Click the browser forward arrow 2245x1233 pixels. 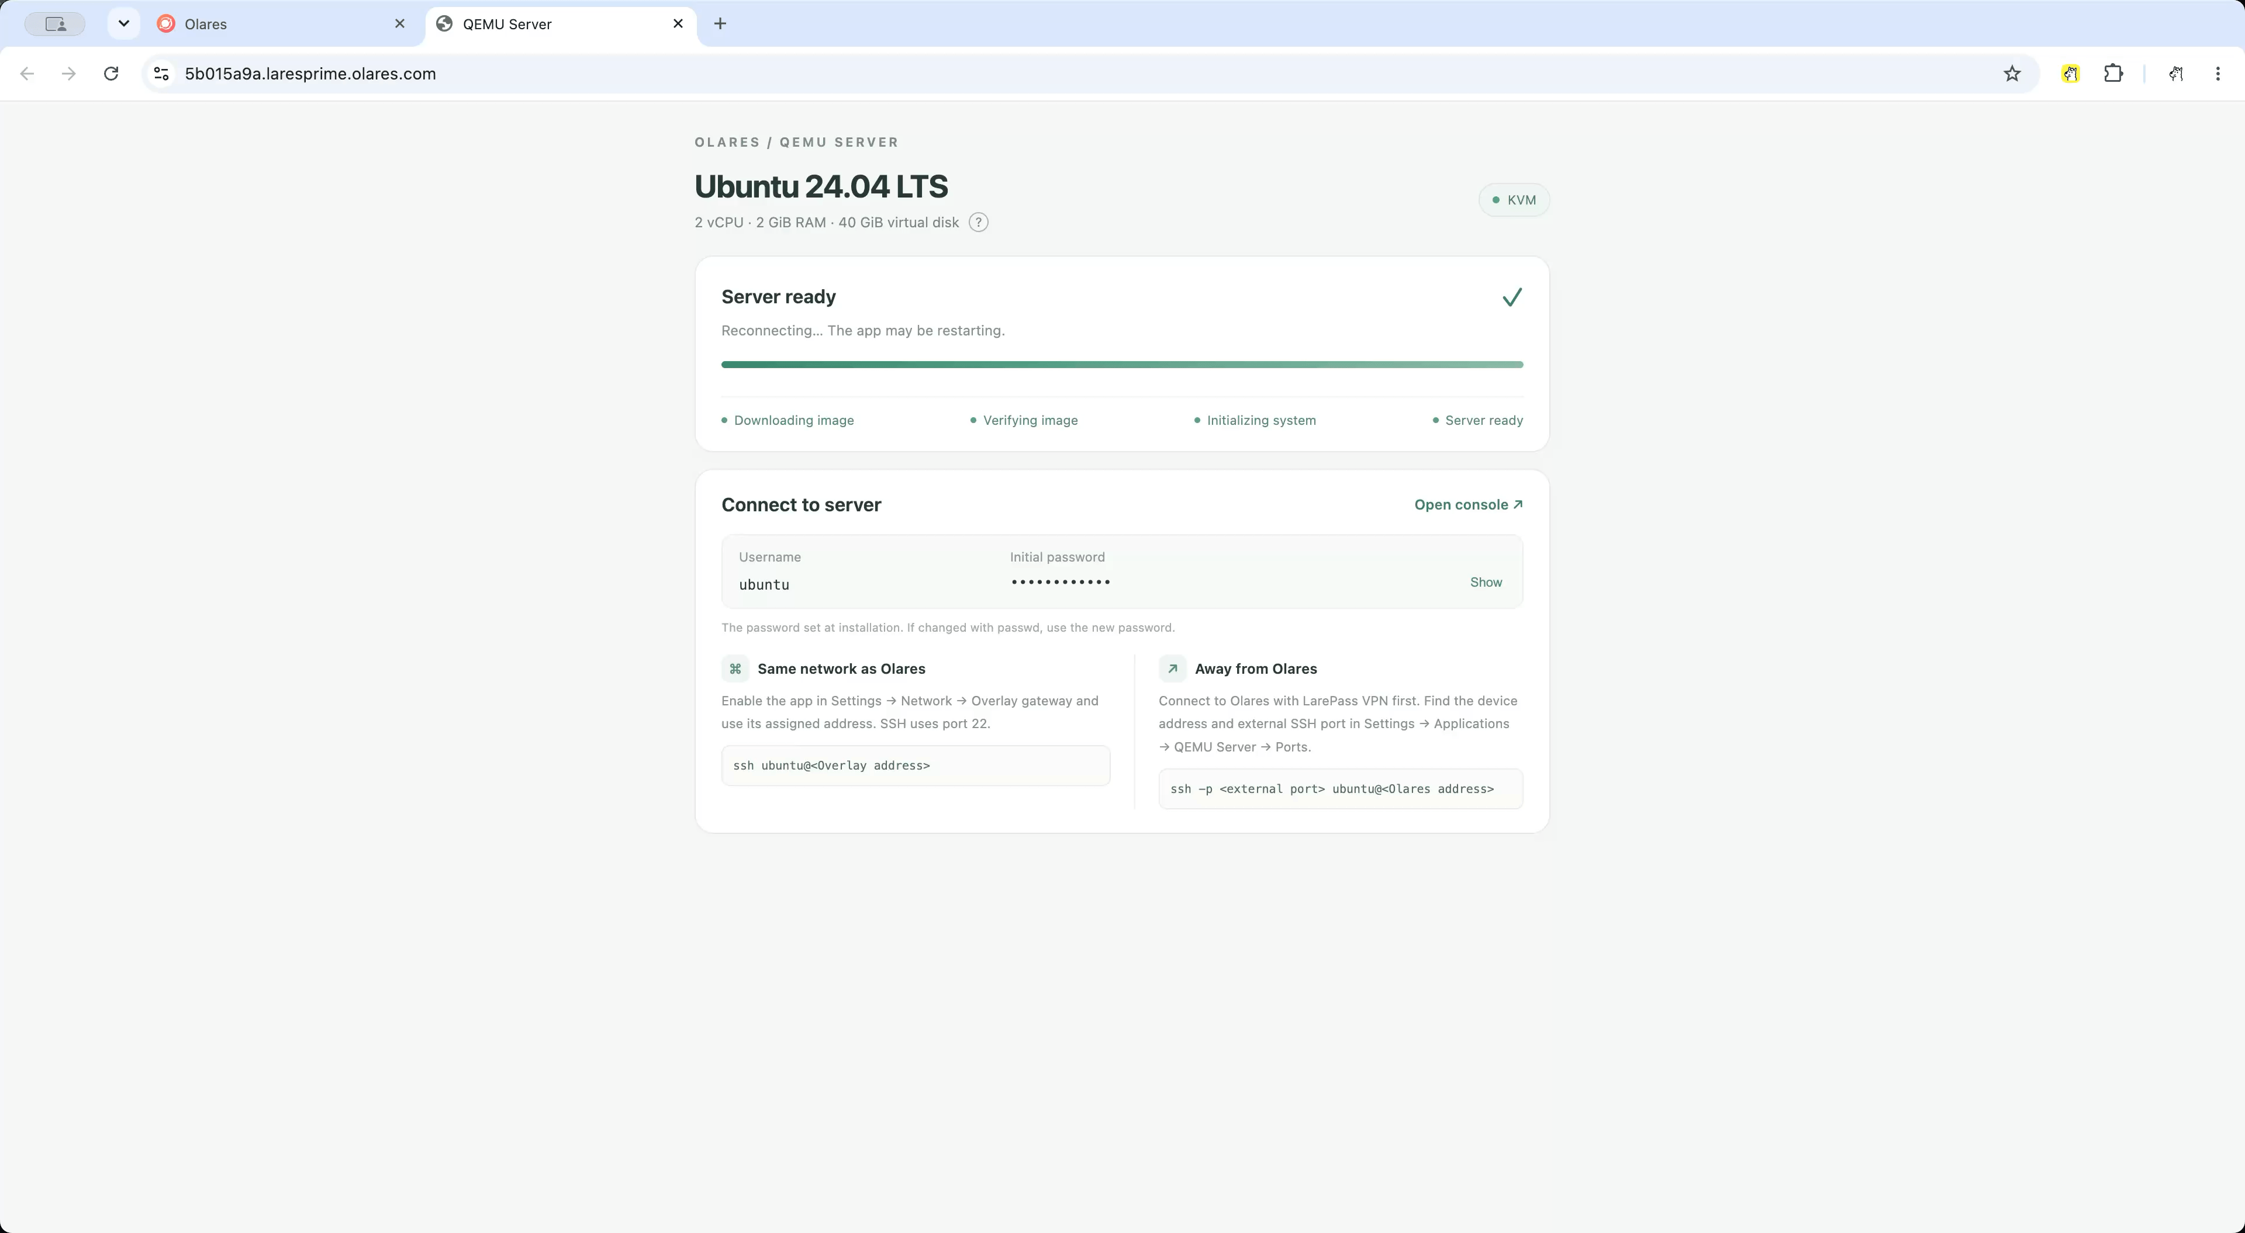[69, 74]
